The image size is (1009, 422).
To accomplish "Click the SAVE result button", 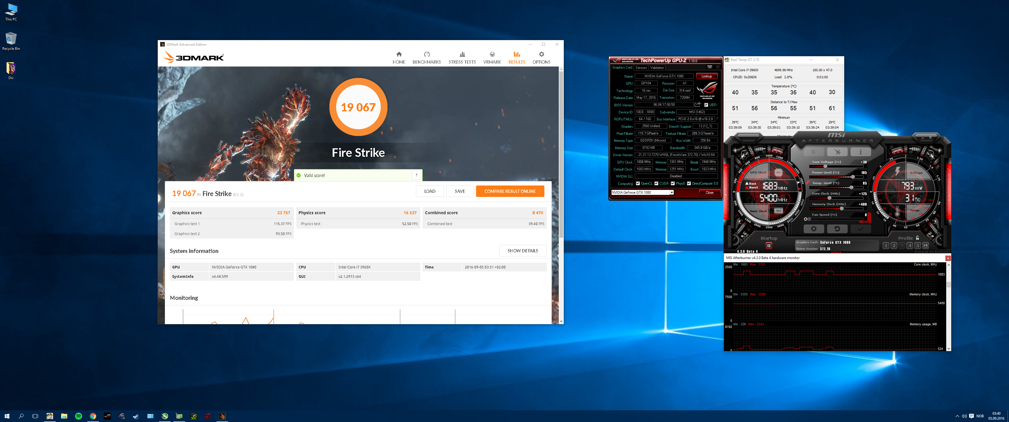I will pos(460,191).
